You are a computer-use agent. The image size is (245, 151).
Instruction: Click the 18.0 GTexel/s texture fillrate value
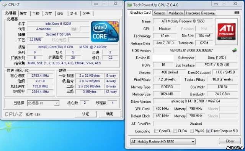point(222,79)
